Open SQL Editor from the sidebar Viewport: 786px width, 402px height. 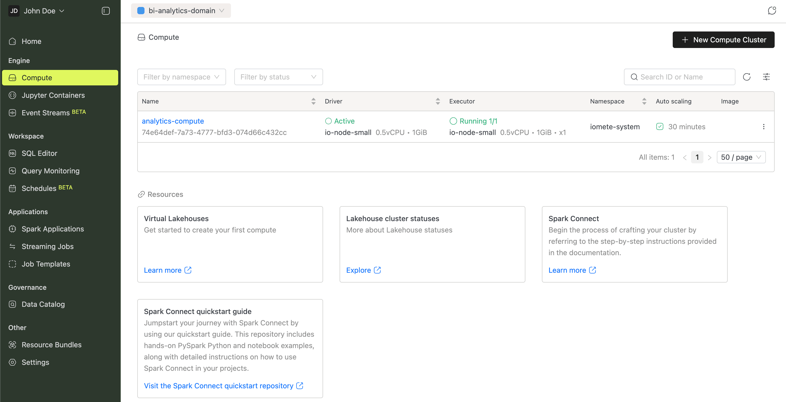(39, 153)
